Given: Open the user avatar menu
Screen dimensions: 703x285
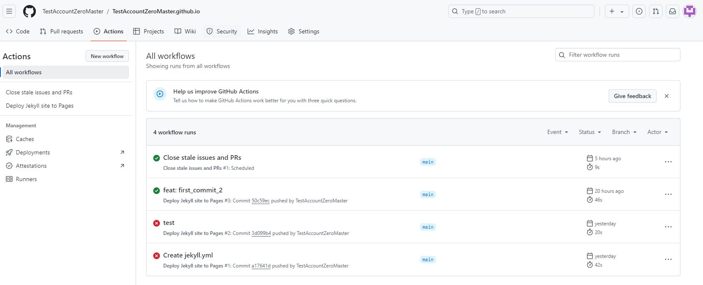Looking at the screenshot, I should 690,11.
